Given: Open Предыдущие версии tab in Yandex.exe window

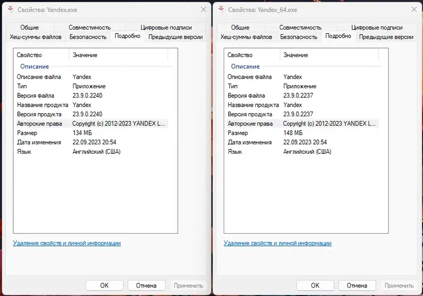Looking at the screenshot, I should click(176, 37).
